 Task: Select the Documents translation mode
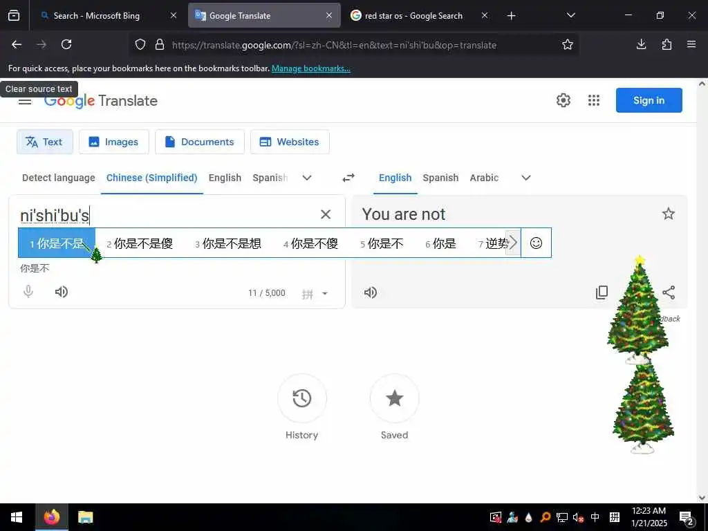(x=200, y=142)
